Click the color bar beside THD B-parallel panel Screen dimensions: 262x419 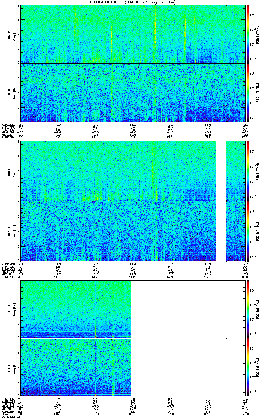pos(248,231)
